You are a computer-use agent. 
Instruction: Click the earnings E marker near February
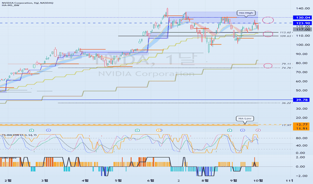click(32, 130)
